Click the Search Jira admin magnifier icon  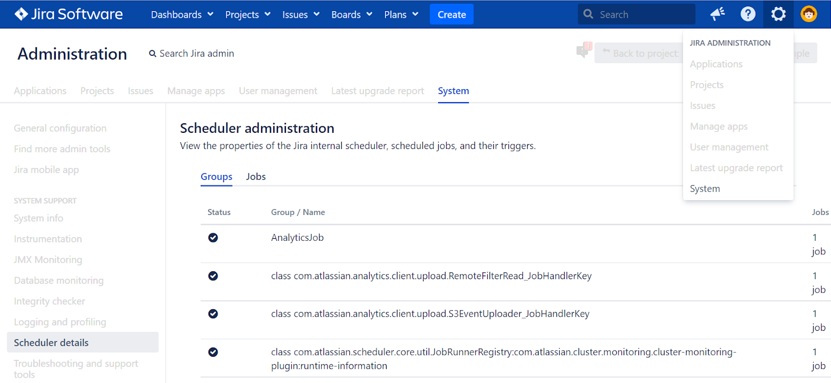153,54
